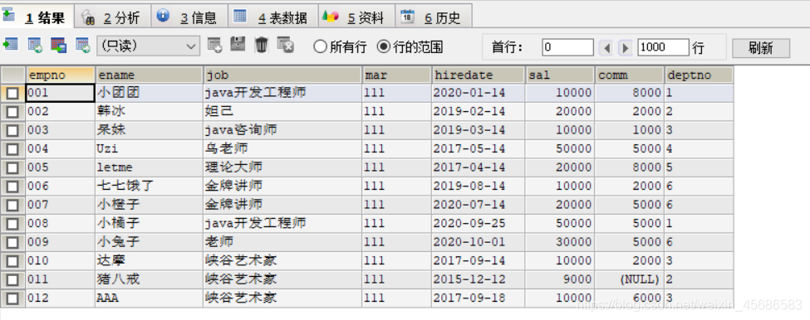The image size is (810, 320).
Task: Click the insert new row icon
Action: pos(214,46)
